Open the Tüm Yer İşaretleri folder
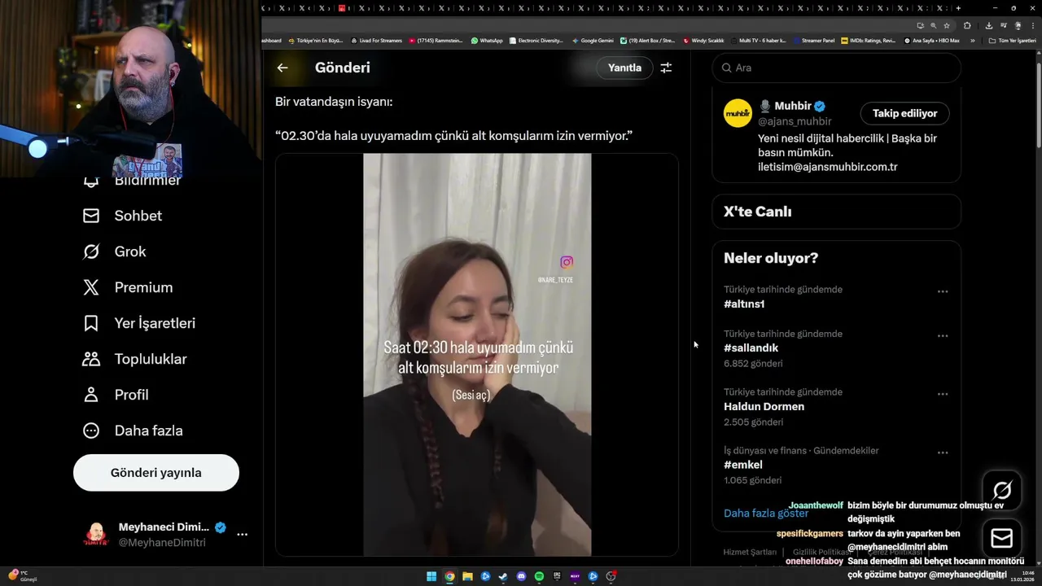The image size is (1042, 586). pyautogui.click(x=1012, y=40)
